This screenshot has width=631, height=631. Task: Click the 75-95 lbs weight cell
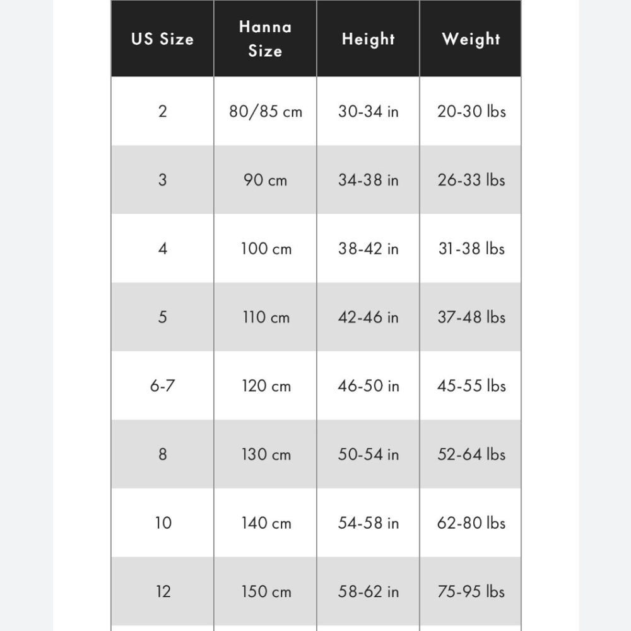[x=471, y=592]
